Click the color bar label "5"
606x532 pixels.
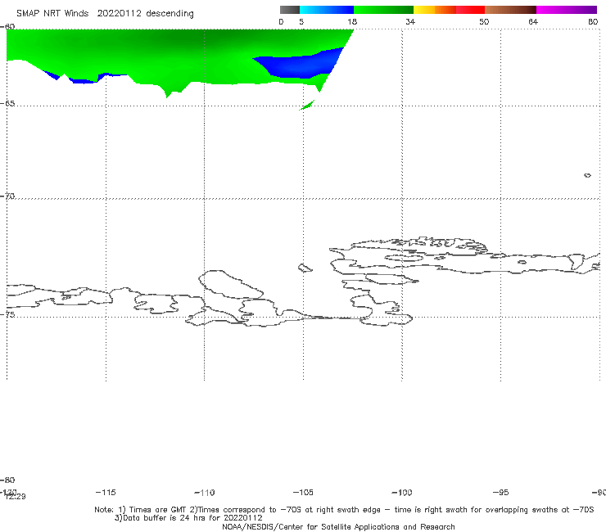(x=301, y=22)
